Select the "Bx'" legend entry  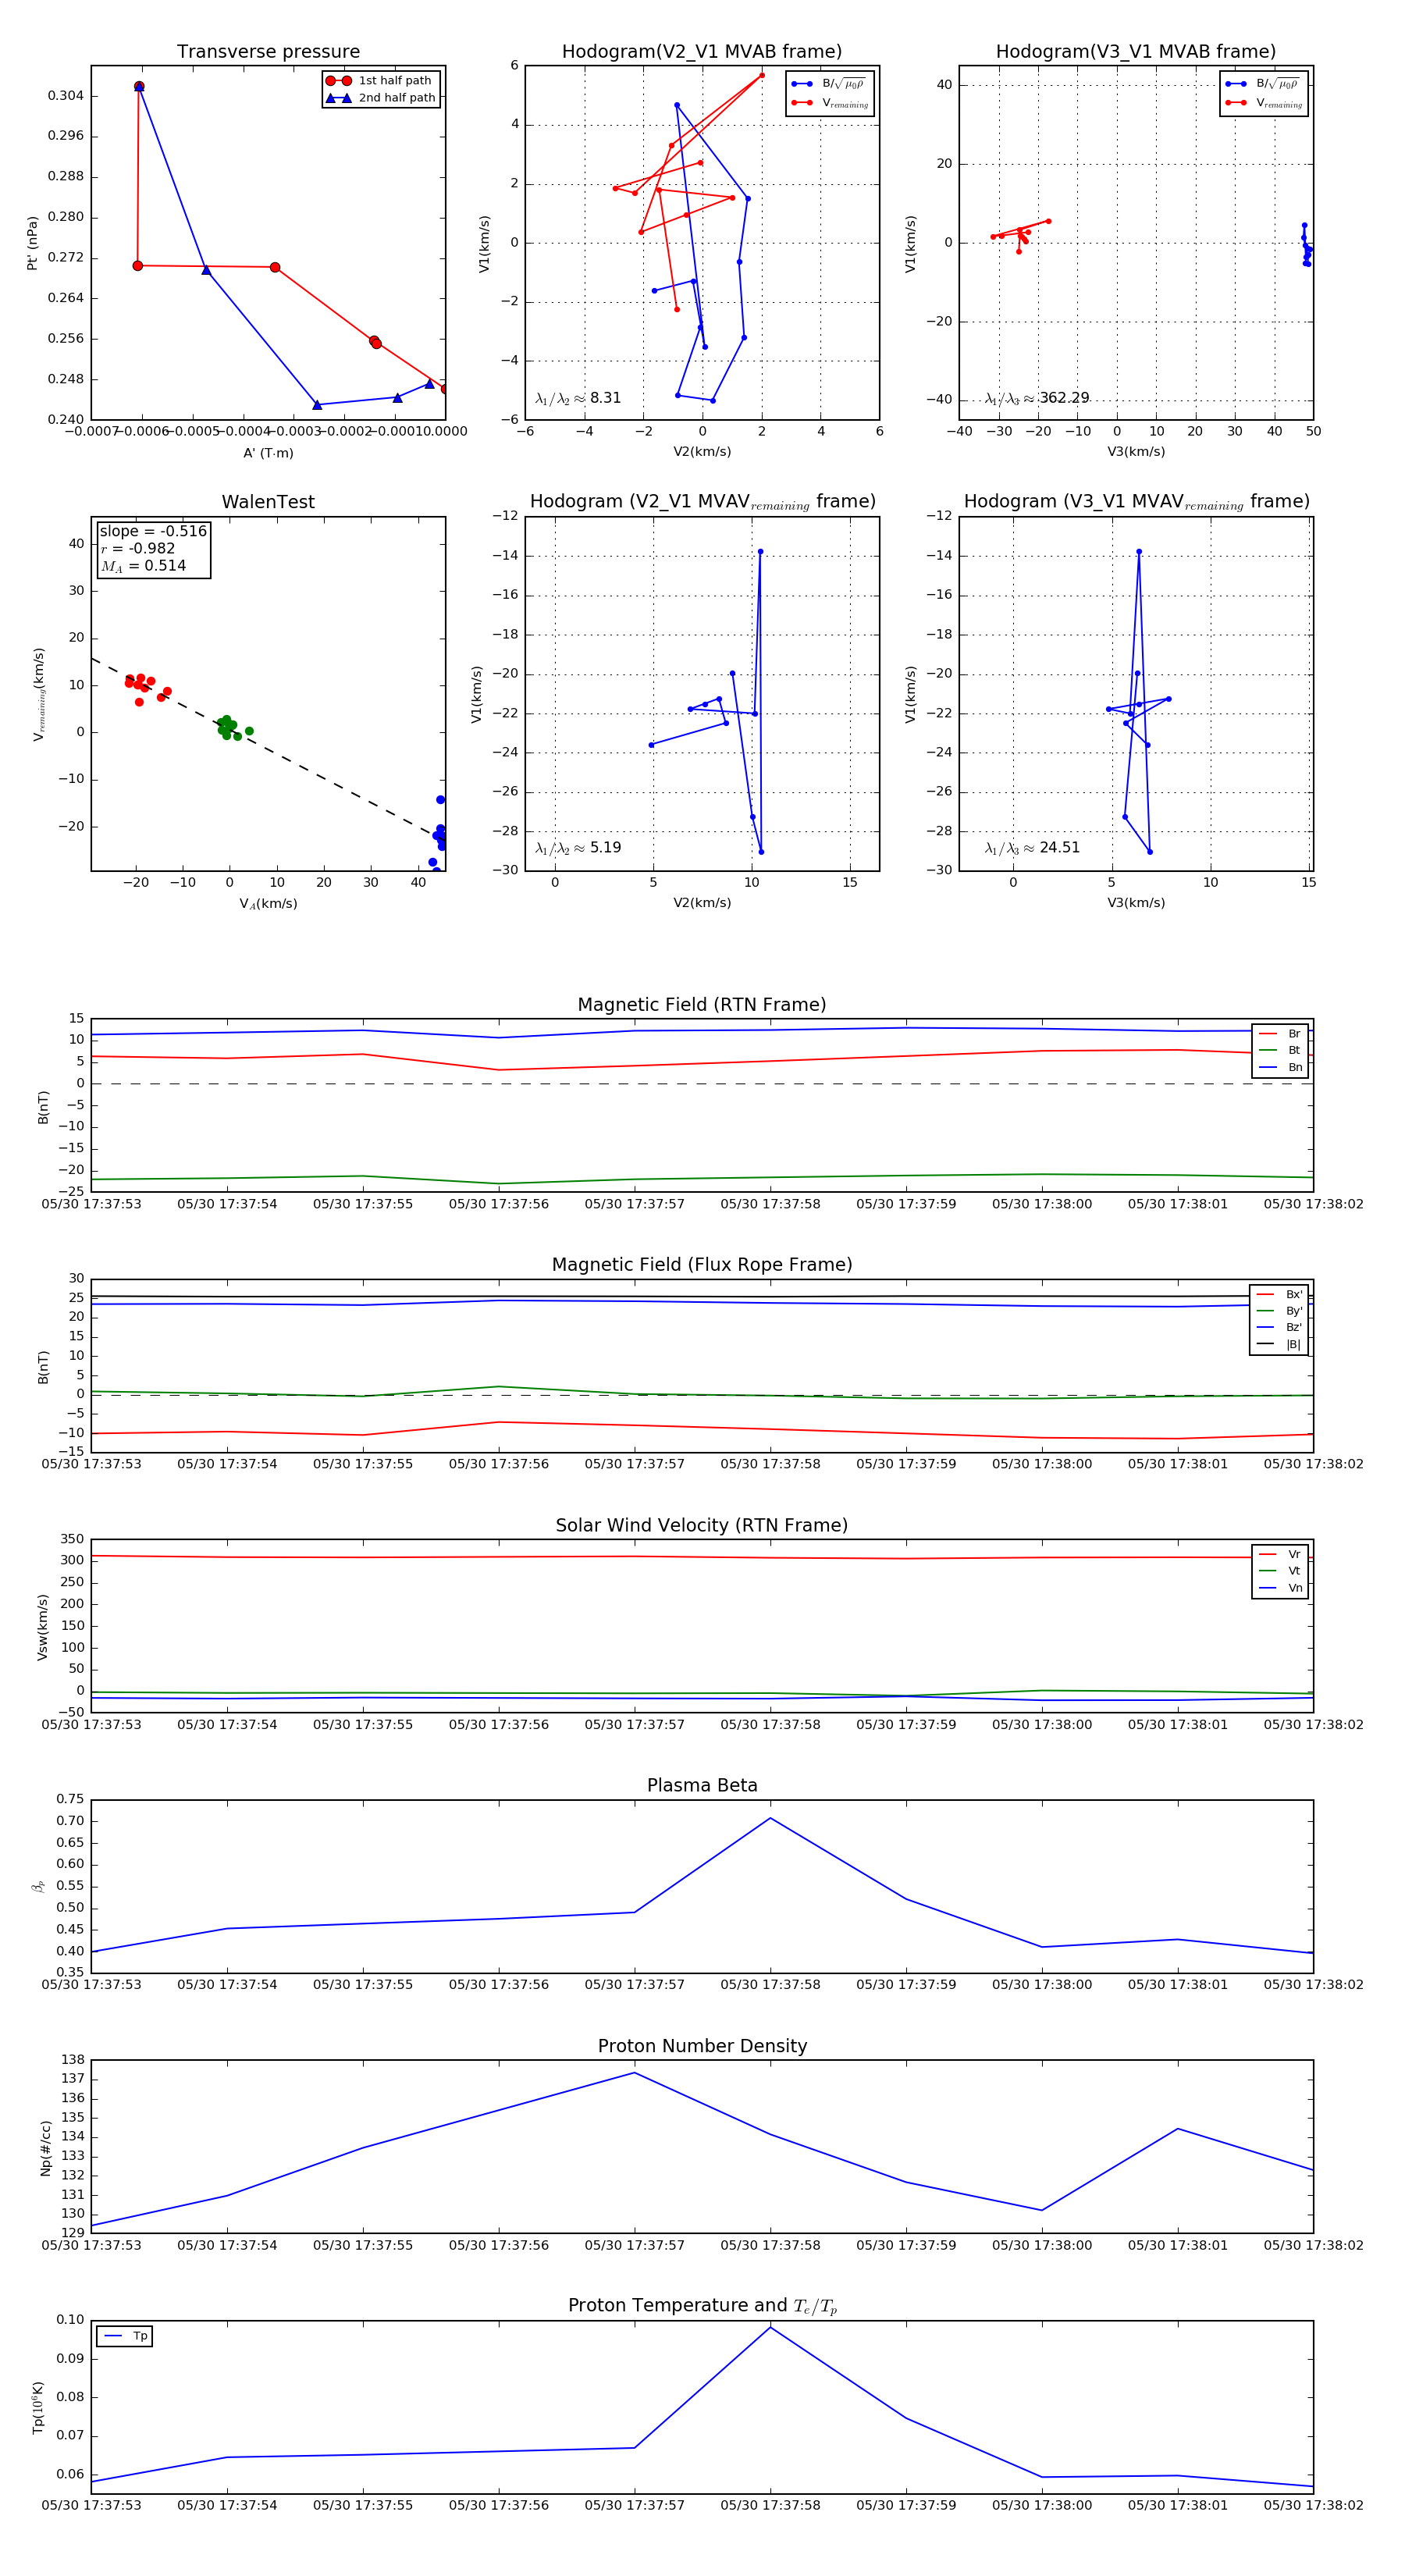pyautogui.click(x=1280, y=1294)
